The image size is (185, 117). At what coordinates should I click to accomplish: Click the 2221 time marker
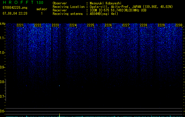[20, 25]
